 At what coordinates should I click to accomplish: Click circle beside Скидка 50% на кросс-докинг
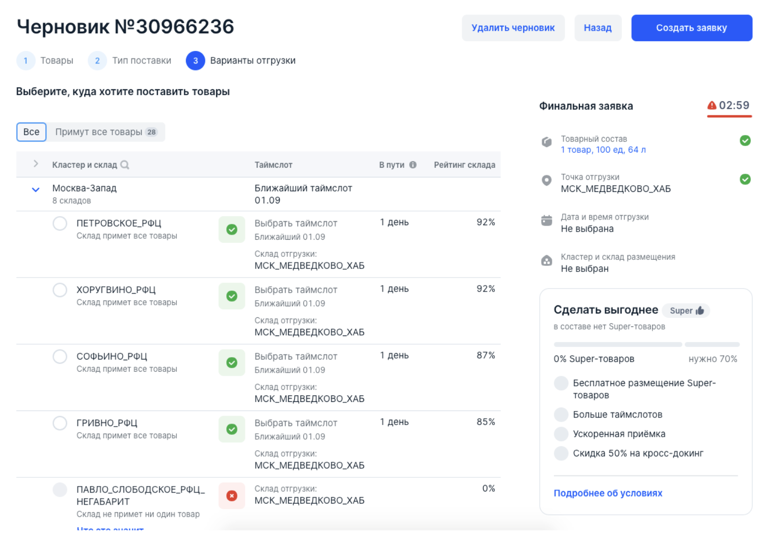point(561,453)
